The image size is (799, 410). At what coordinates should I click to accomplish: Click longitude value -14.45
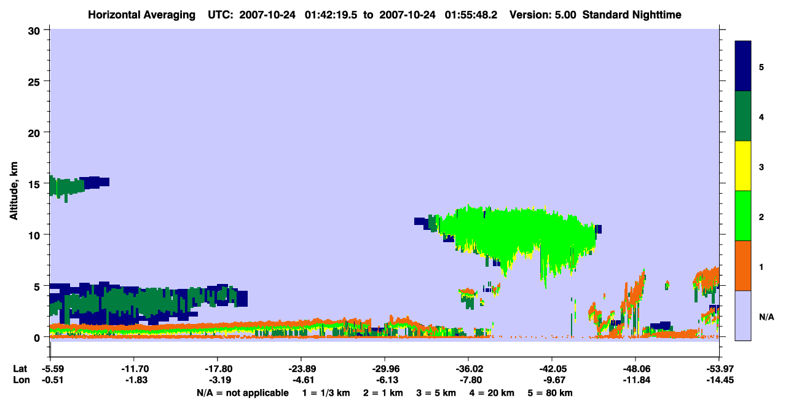point(719,380)
